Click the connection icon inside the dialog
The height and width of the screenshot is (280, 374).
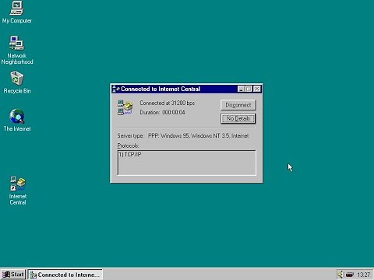click(x=125, y=107)
